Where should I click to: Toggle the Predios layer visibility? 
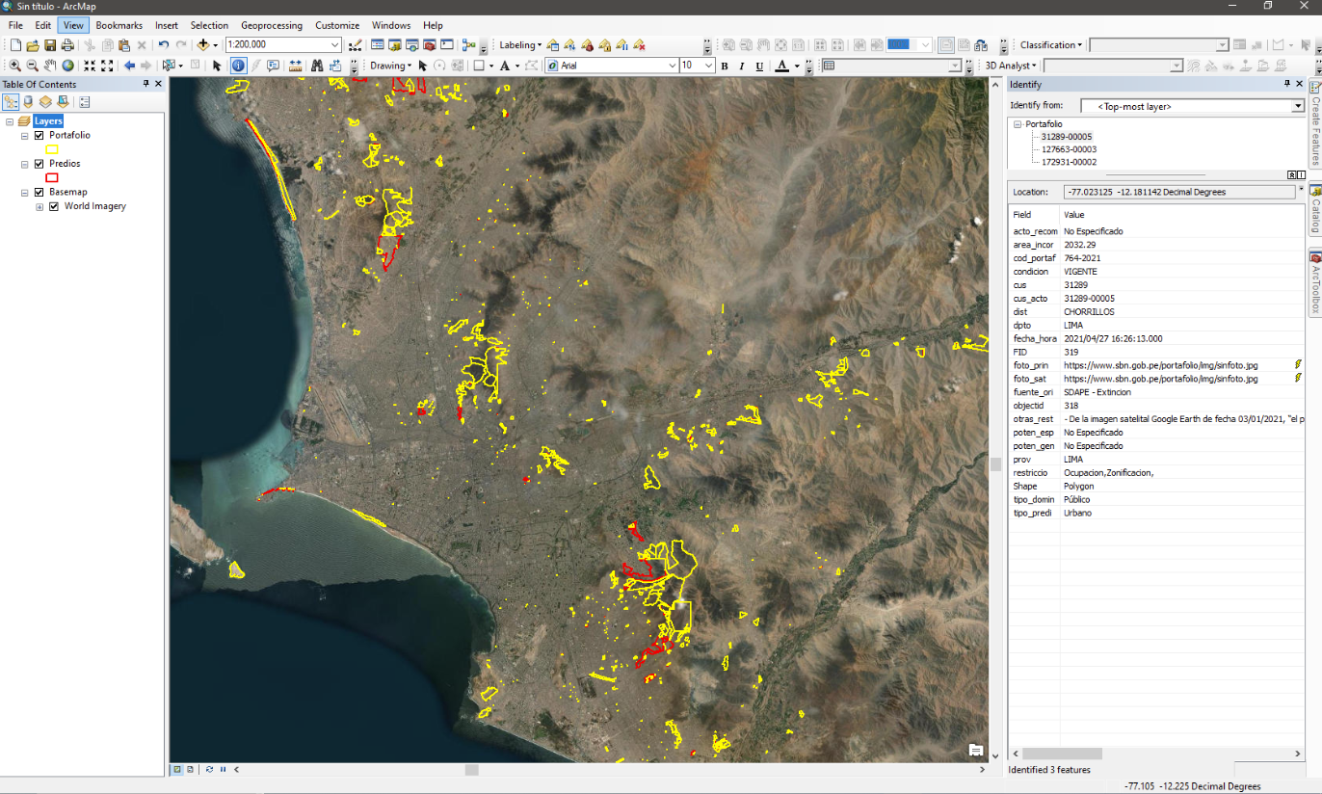point(39,164)
